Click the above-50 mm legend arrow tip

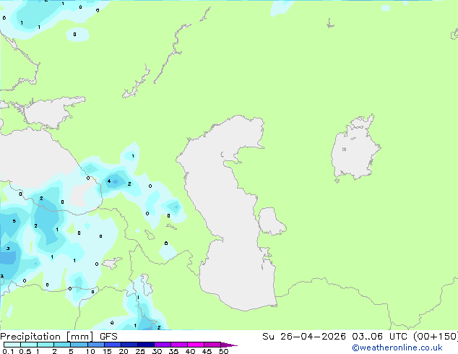(229, 345)
